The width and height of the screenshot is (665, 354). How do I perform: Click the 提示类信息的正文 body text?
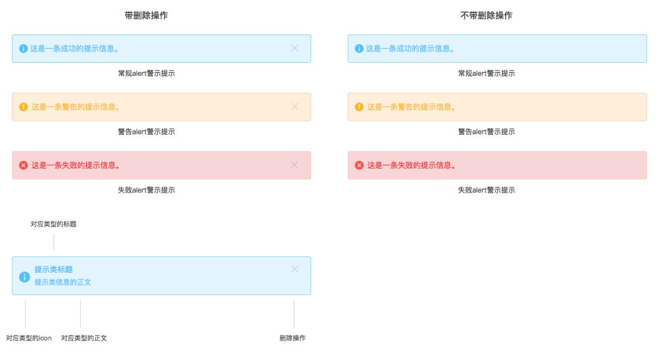(x=63, y=283)
